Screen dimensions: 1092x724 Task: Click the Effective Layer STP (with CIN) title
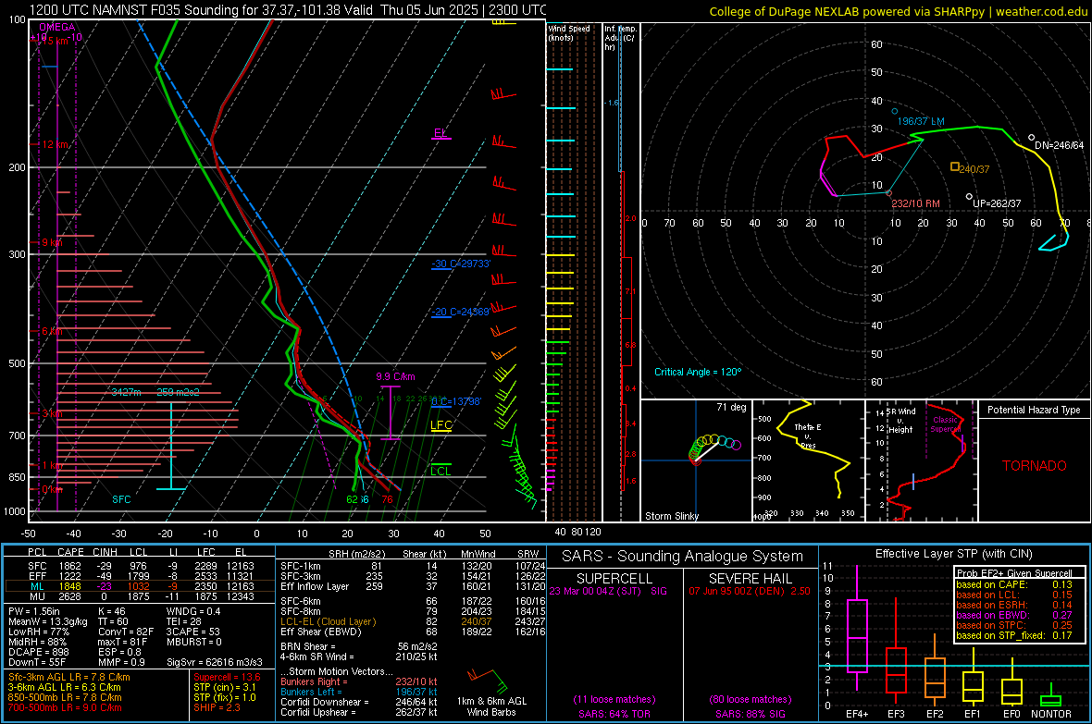coord(953,554)
